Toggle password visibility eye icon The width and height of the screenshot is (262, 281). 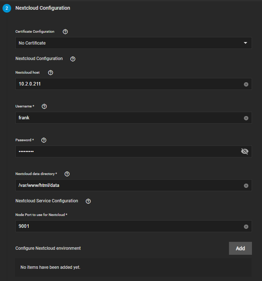245,151
